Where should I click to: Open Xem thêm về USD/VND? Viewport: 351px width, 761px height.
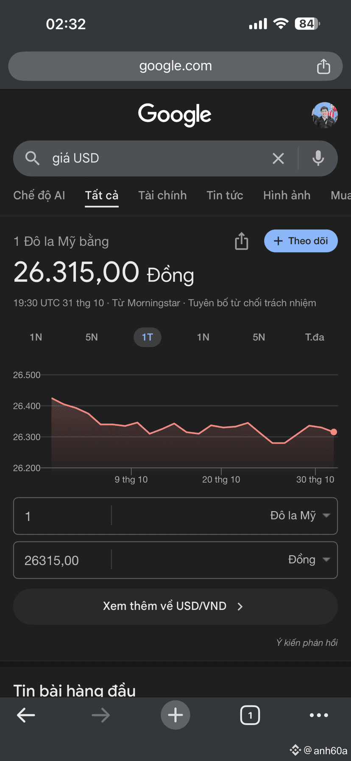(175, 606)
